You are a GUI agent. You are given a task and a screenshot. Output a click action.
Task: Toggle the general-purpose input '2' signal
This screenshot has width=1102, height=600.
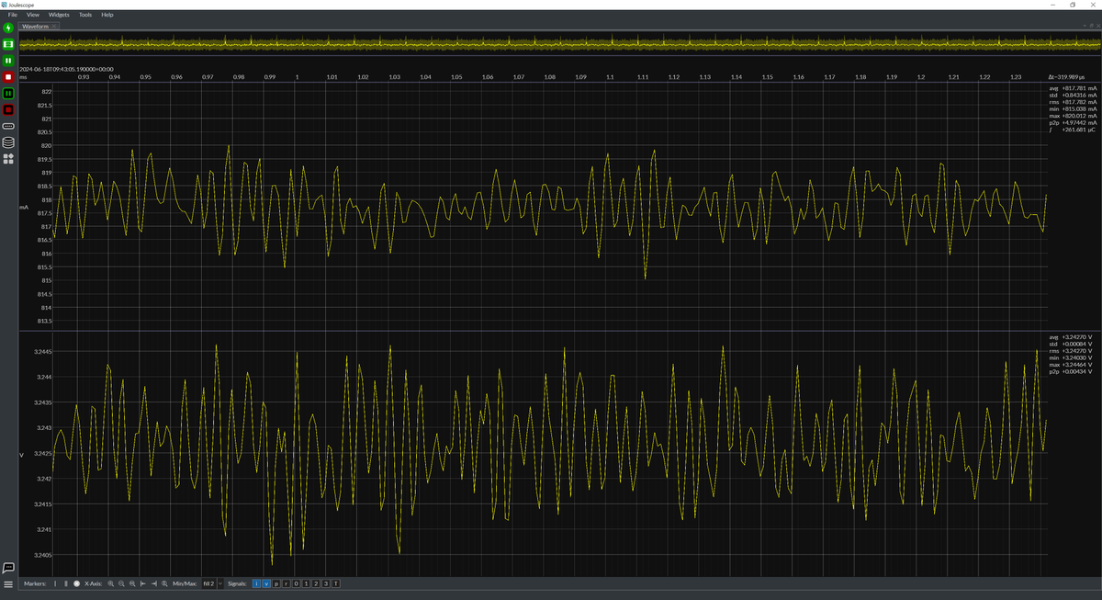[x=316, y=583]
